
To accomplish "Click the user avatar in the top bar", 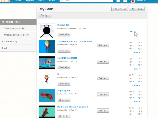I will 133,1.
